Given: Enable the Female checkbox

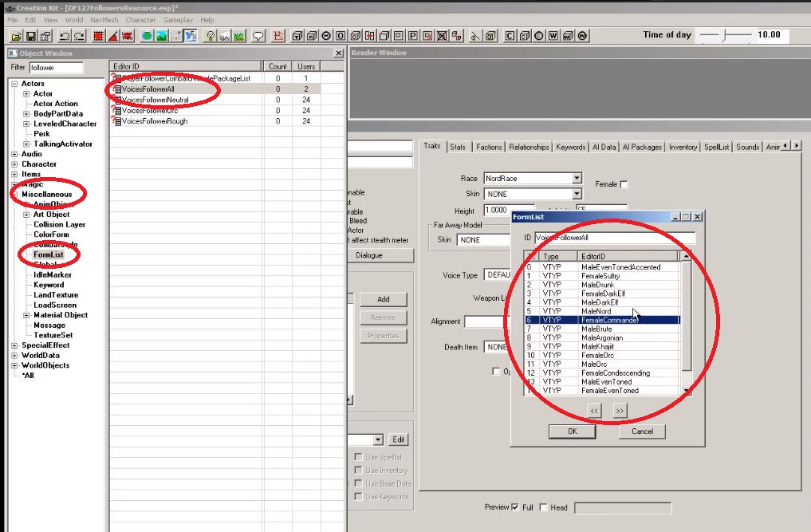Looking at the screenshot, I should (x=624, y=184).
